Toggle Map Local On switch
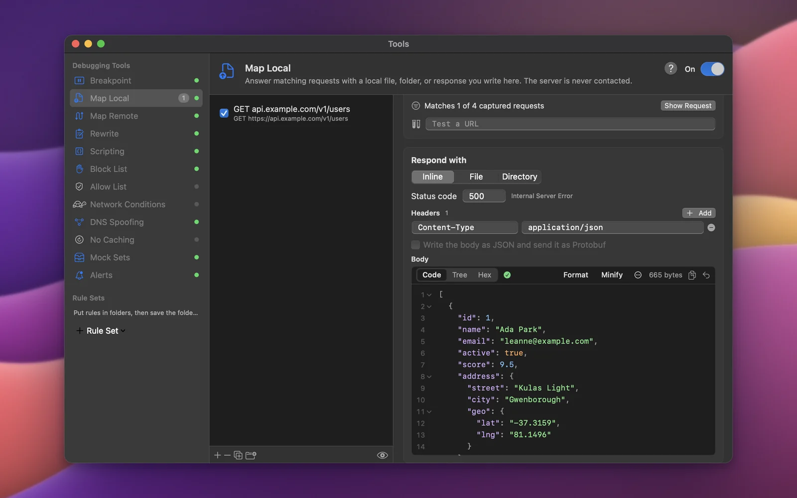The width and height of the screenshot is (797, 498). click(712, 69)
